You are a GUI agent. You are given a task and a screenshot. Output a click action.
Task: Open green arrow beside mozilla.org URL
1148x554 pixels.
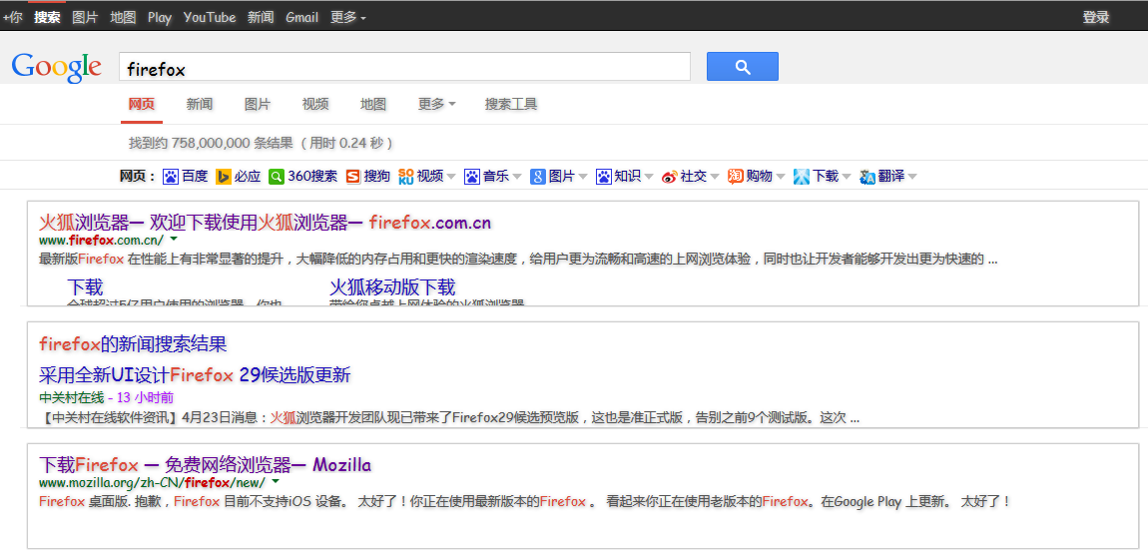pos(276,481)
